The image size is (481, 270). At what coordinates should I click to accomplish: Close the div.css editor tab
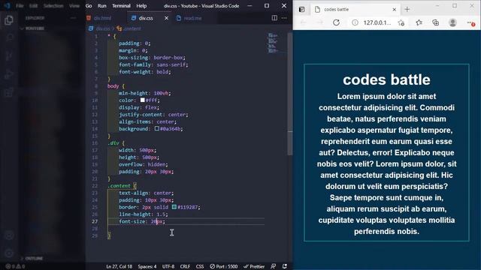pos(166,18)
